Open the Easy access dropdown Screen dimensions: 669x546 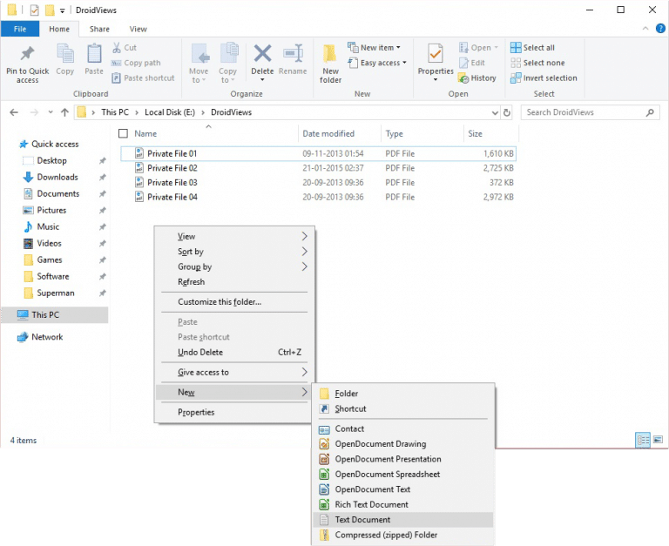tap(377, 63)
